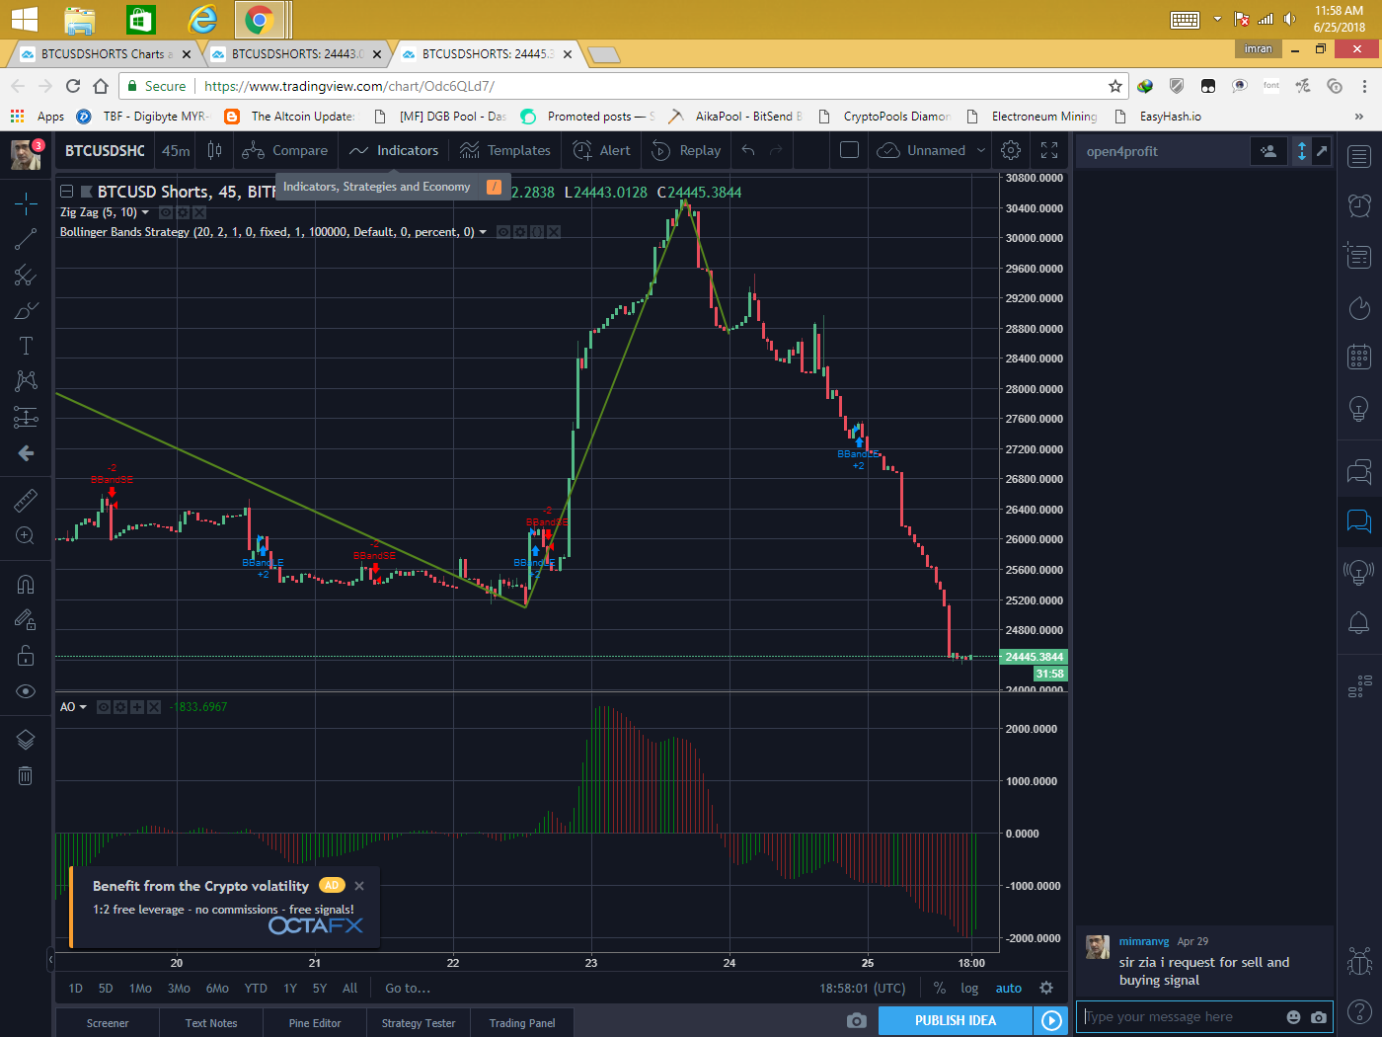Viewport: 1382px width, 1037px height.
Task: Activate the zoom in tool
Action: (26, 536)
